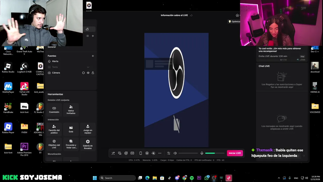323x182 pixels.
Task: Open Cámara source settings circle icon
Action: click(x=84, y=73)
